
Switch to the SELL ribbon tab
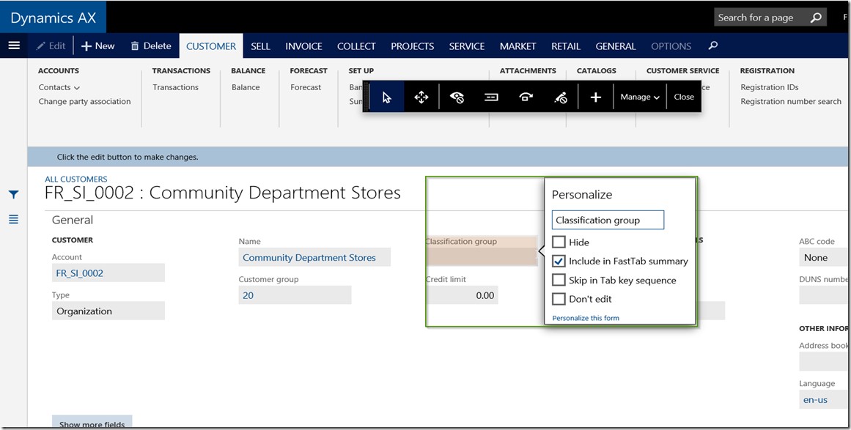pyautogui.click(x=260, y=45)
